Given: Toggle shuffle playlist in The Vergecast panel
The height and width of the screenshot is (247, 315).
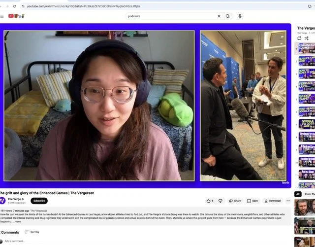Looking at the screenshot, I should (306, 38).
